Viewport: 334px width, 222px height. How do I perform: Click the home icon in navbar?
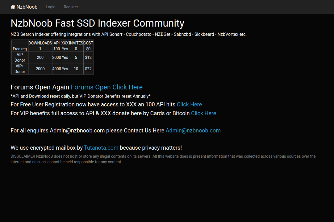tap(13, 7)
